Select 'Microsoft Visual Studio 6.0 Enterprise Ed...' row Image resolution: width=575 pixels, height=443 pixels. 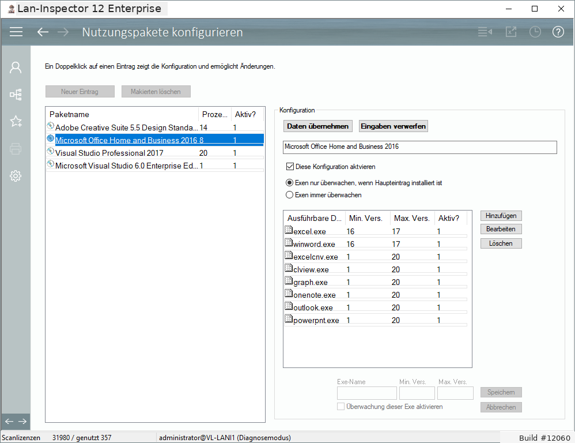coord(155,166)
